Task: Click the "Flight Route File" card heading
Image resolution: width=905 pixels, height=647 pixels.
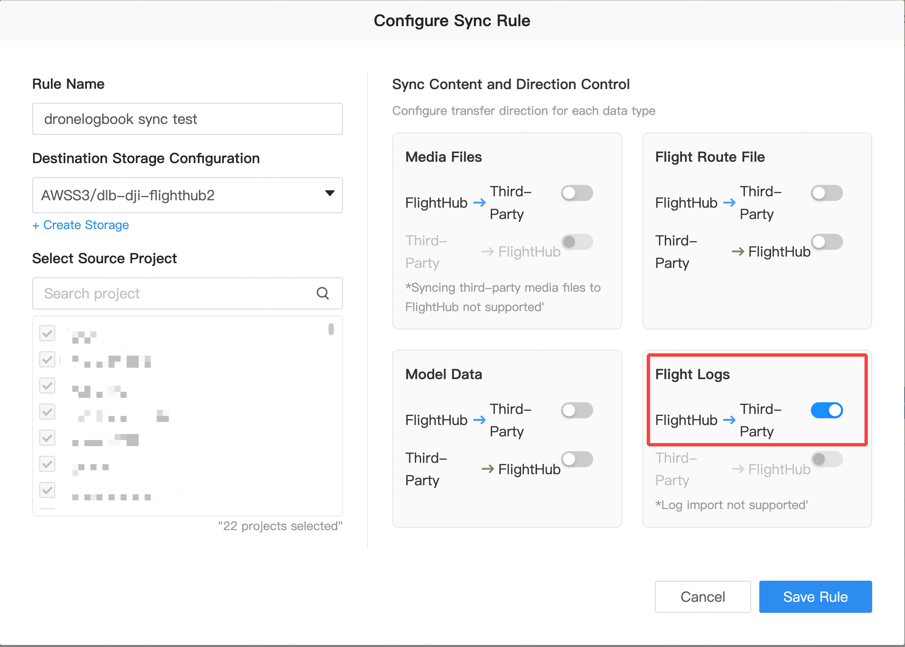Action: pyautogui.click(x=710, y=157)
